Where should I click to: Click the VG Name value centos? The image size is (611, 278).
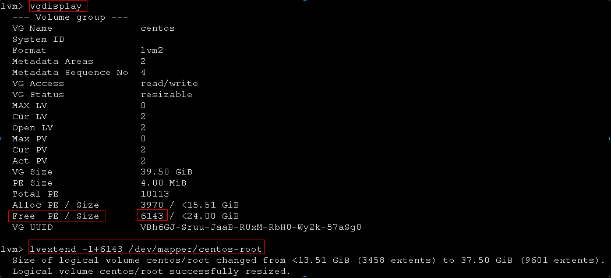point(158,28)
